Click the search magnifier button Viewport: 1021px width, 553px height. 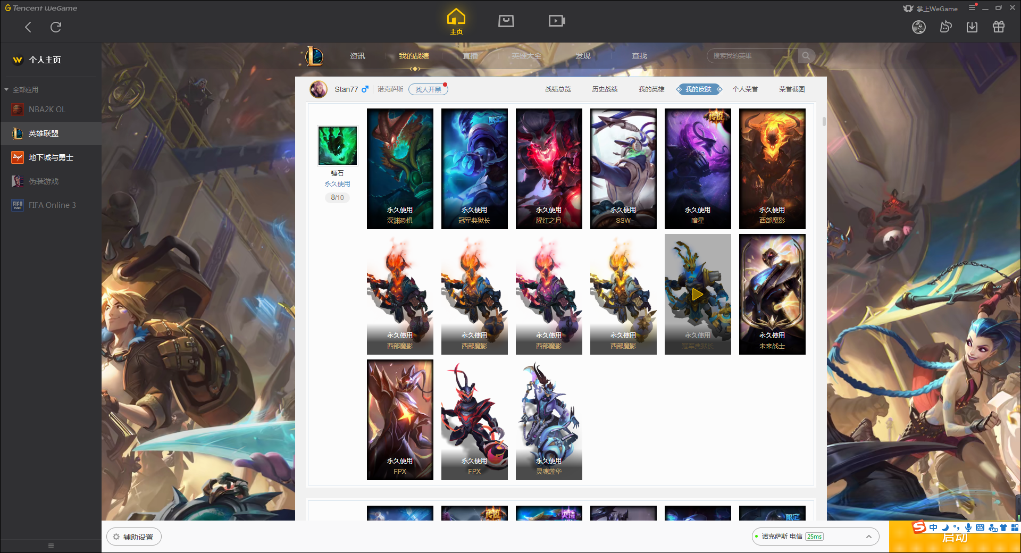coord(806,56)
